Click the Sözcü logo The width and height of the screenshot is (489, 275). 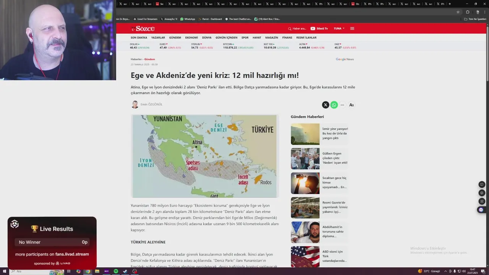click(x=143, y=29)
